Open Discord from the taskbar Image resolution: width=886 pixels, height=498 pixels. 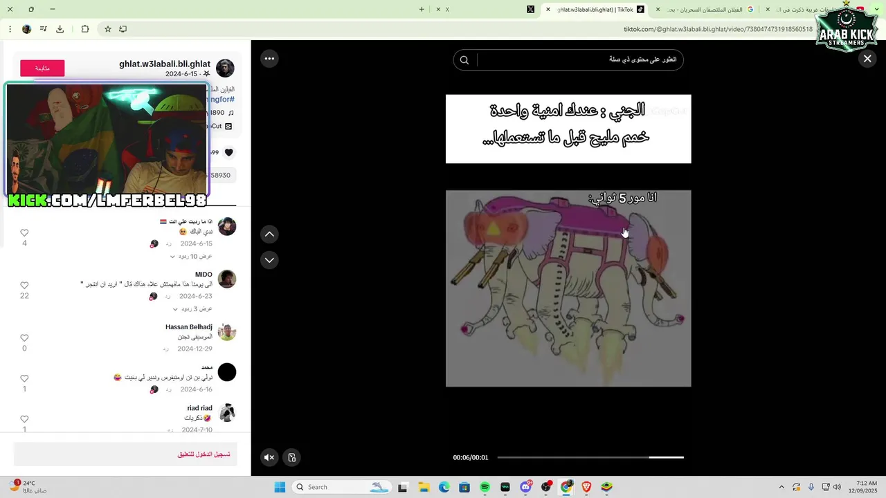[525, 487]
